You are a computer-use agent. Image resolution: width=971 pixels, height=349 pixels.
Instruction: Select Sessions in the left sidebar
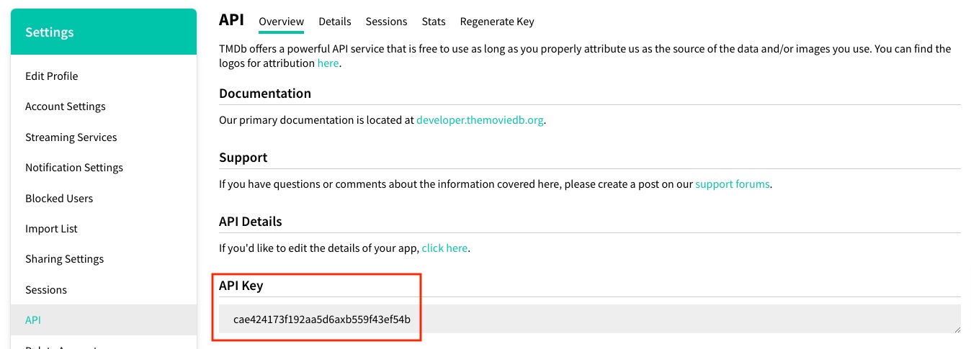45,290
